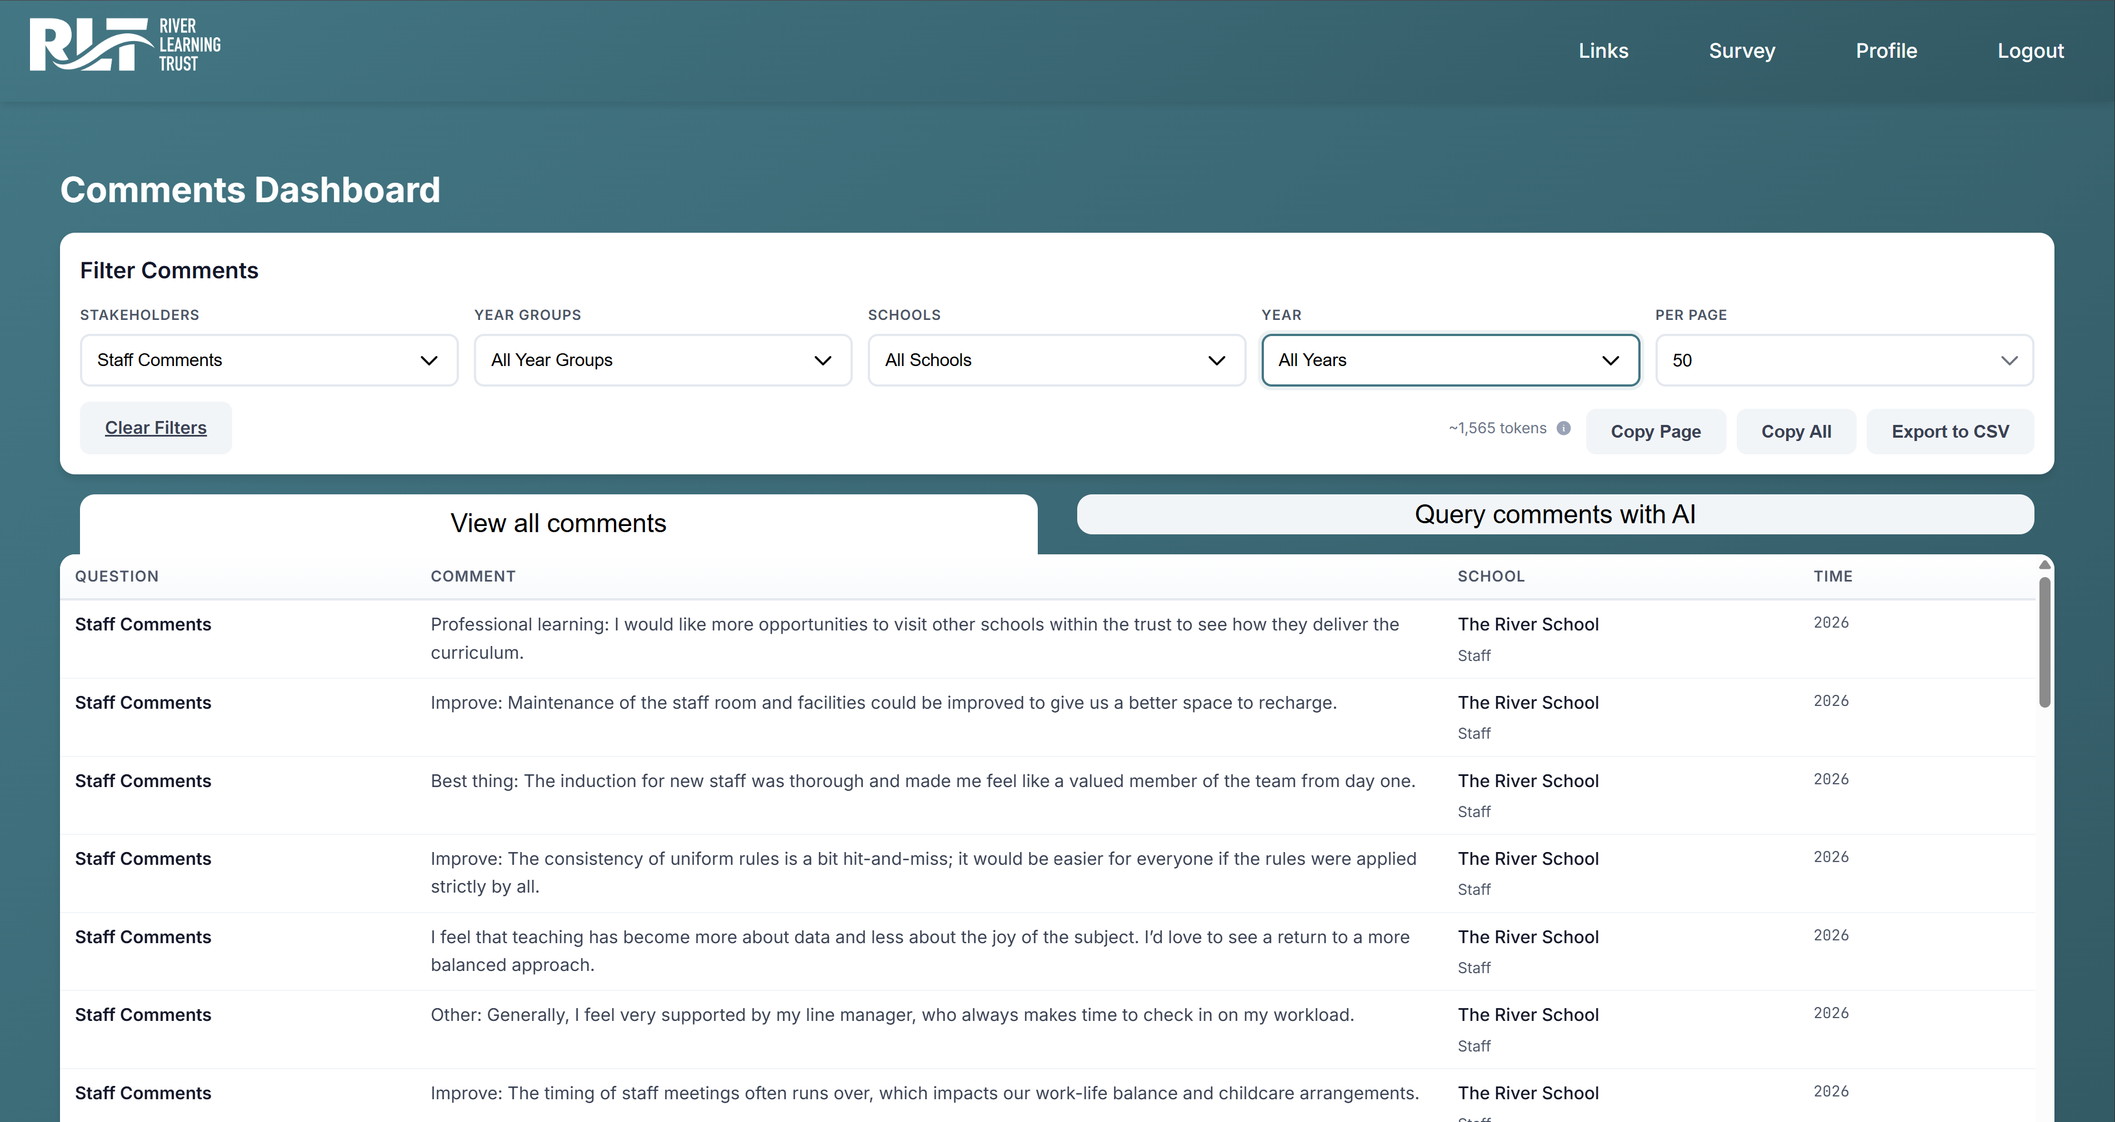The width and height of the screenshot is (2115, 1122).
Task: Select the comment about staff meetings timing
Action: [x=924, y=1093]
